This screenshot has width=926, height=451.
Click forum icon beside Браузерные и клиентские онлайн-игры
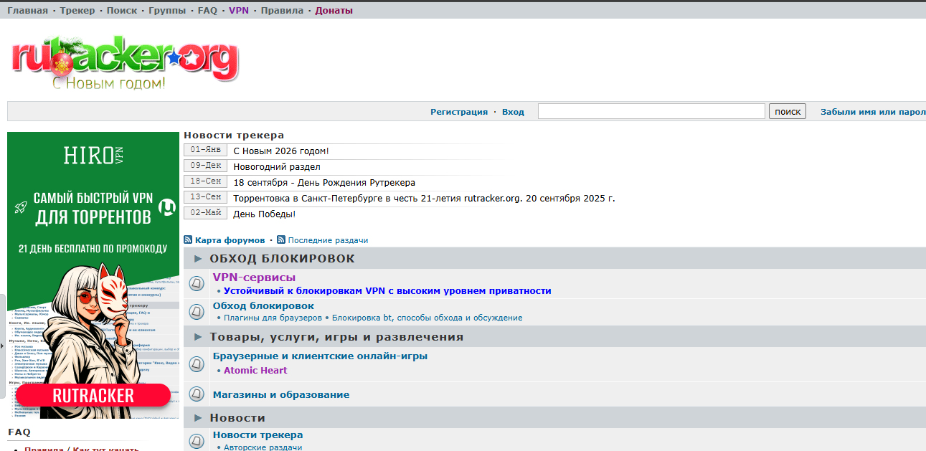pyautogui.click(x=197, y=363)
